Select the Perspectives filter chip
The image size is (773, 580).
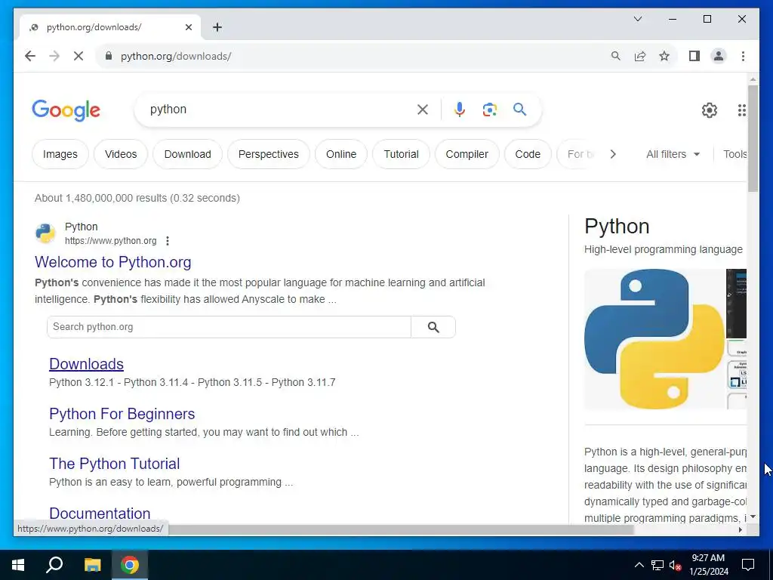[269, 154]
